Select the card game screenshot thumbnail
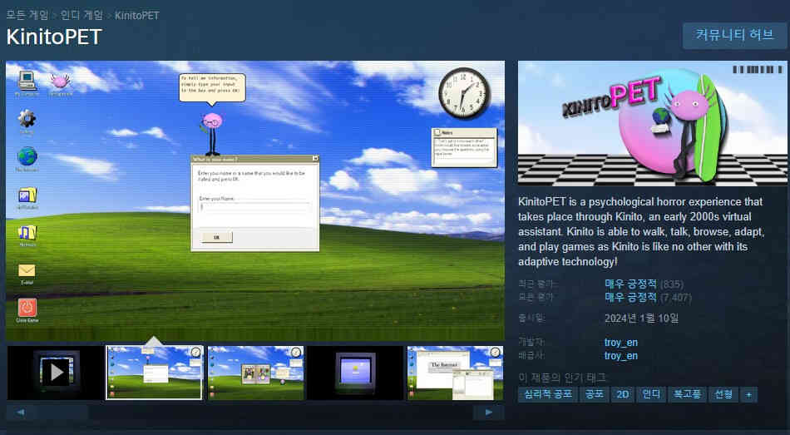The height and width of the screenshot is (435, 790). tap(255, 373)
